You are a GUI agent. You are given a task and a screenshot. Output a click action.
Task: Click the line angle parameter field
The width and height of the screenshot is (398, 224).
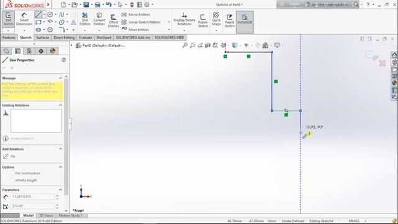[32, 206]
